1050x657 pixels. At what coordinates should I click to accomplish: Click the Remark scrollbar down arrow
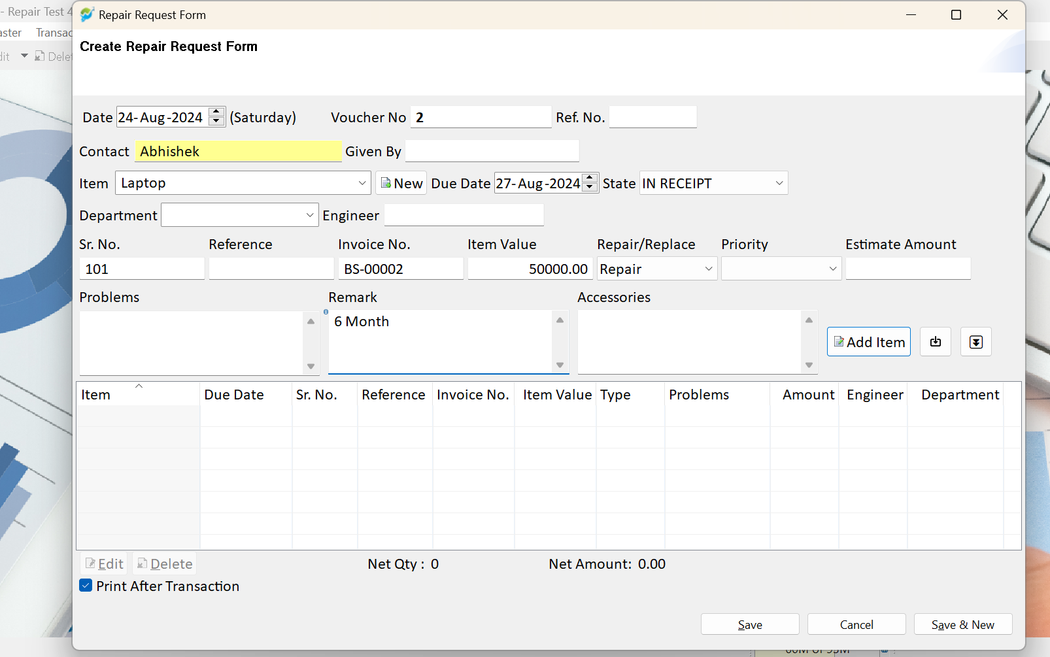coord(560,365)
